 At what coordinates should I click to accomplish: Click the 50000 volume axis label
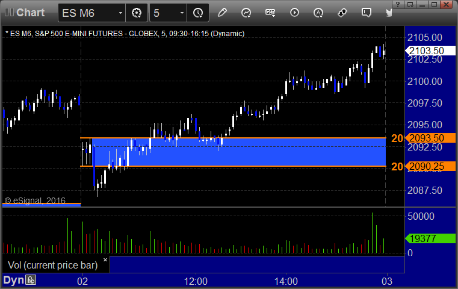coord(421,216)
